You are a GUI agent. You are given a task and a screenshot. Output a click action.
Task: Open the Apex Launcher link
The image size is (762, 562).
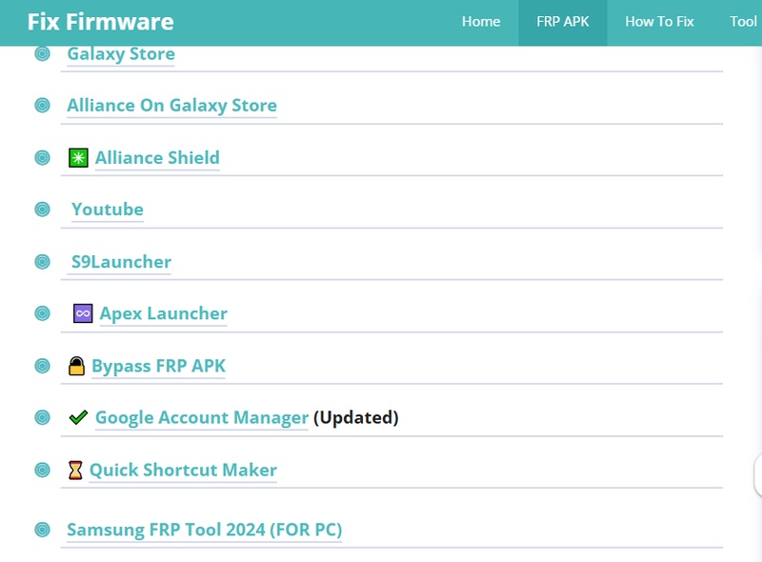(163, 313)
